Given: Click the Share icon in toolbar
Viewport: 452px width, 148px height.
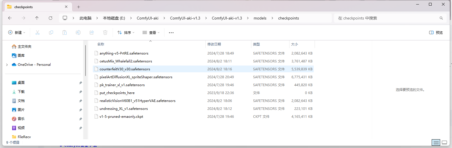Looking at the screenshot, I should 92,32.
